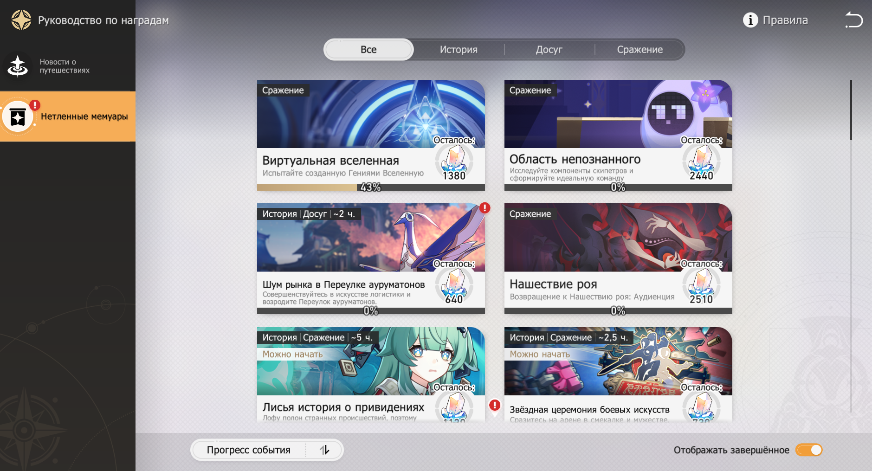Open the Правила info icon
872x471 pixels.
click(x=750, y=20)
